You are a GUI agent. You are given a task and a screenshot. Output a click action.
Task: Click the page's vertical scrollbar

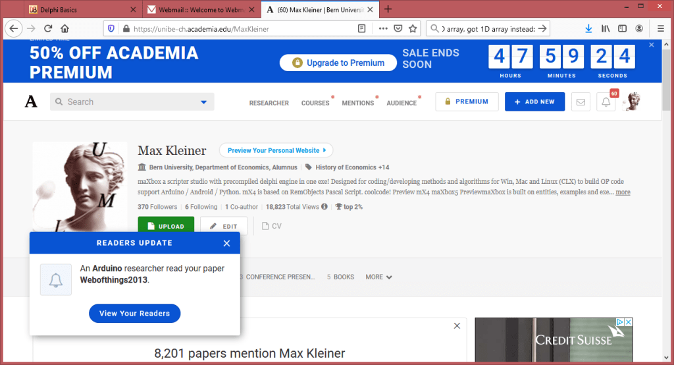pos(665,198)
